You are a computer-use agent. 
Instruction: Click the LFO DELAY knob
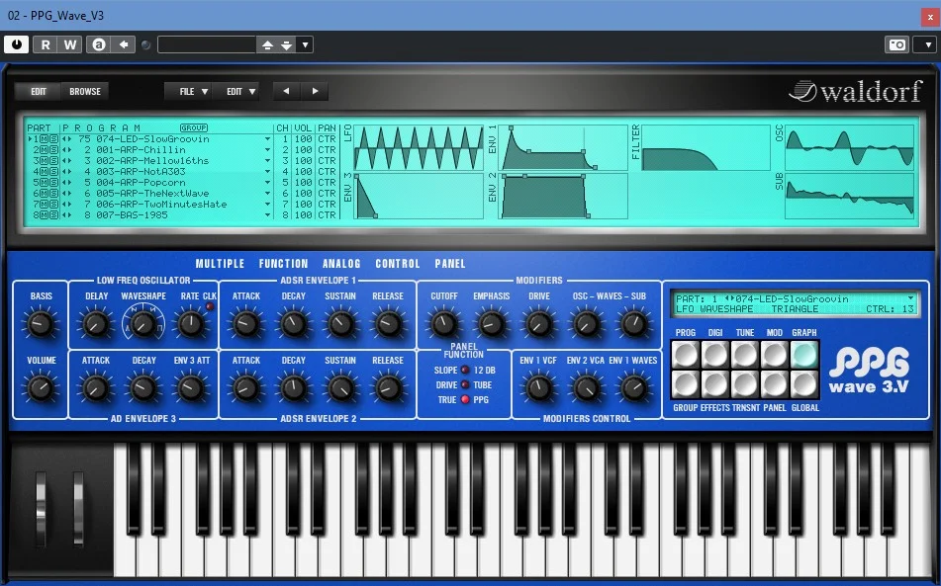point(95,324)
